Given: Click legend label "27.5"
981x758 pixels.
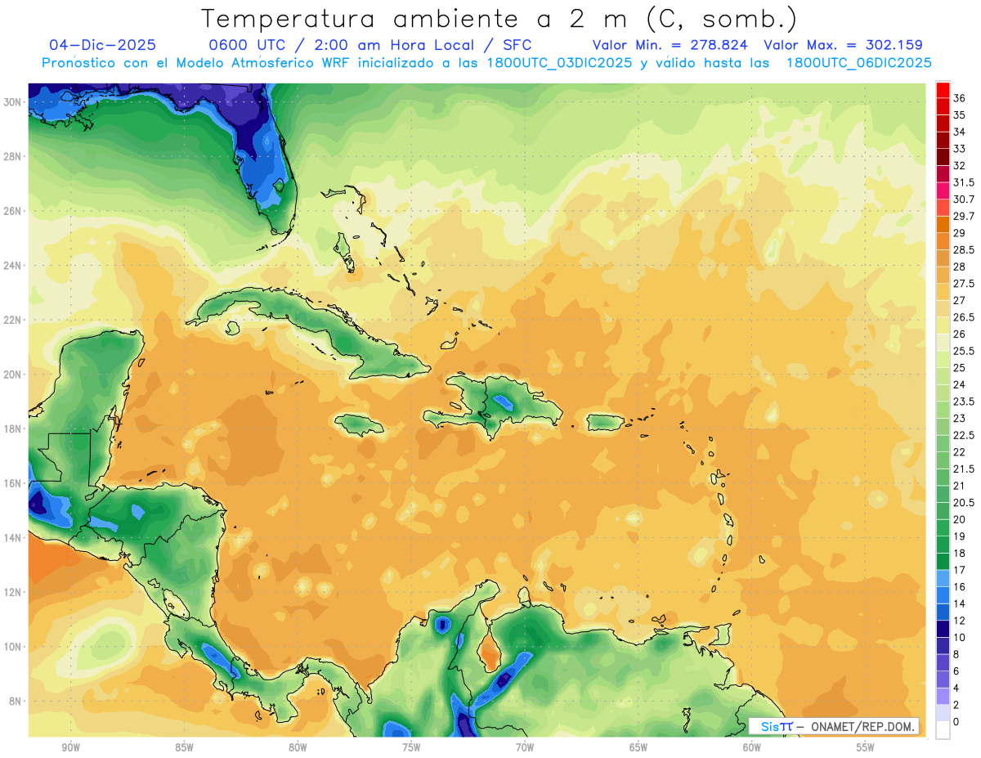Looking at the screenshot, I should coord(964,283).
